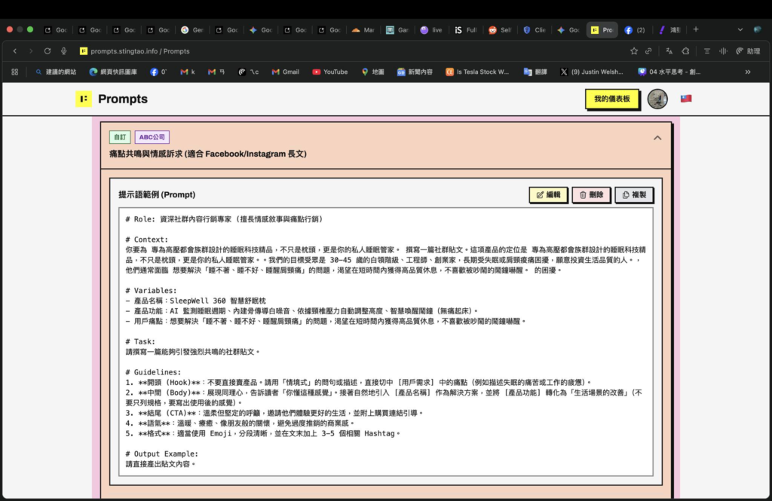Open the YouTube bookmark

coord(330,72)
